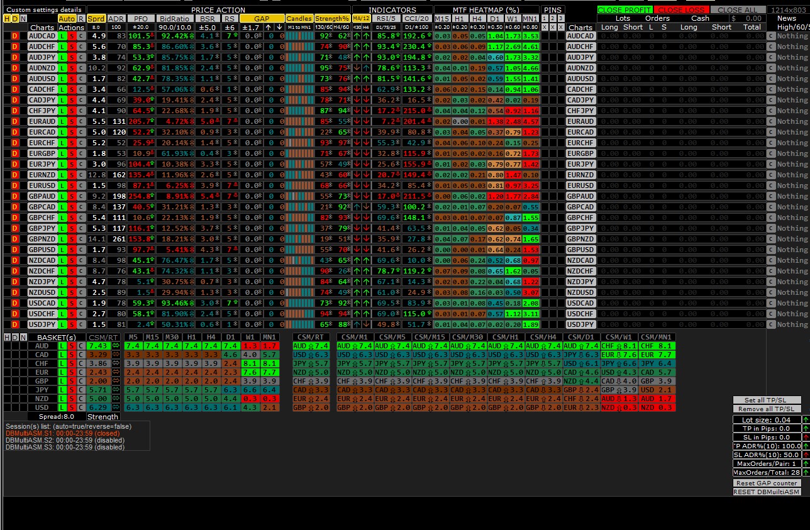810x530 pixels.
Task: Click the R button next to Auto
Action: pyautogui.click(x=81, y=18)
